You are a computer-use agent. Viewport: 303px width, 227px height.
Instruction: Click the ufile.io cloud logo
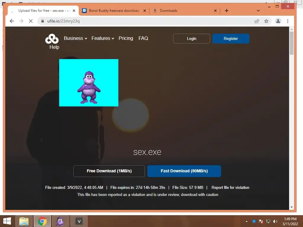click(52, 39)
